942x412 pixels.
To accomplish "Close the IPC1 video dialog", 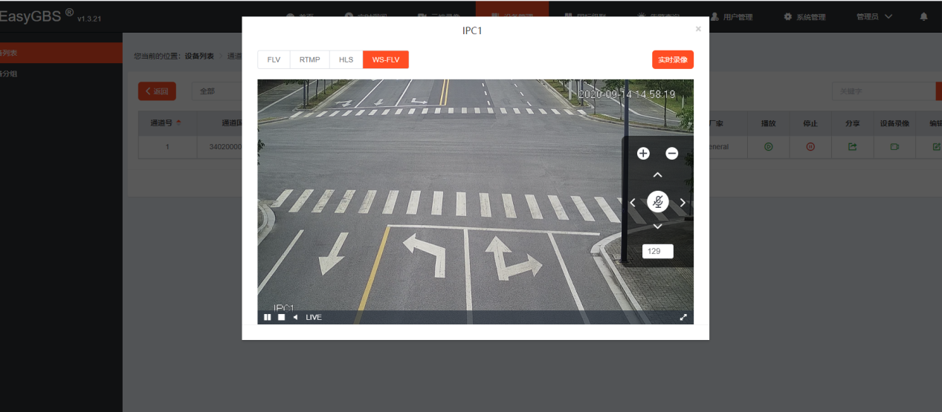I will point(697,29).
